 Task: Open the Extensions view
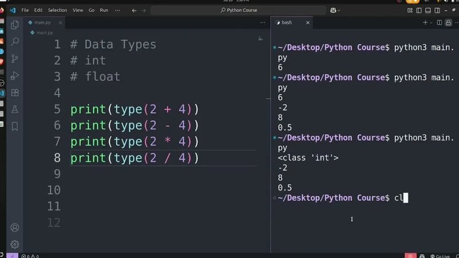[x=15, y=93]
